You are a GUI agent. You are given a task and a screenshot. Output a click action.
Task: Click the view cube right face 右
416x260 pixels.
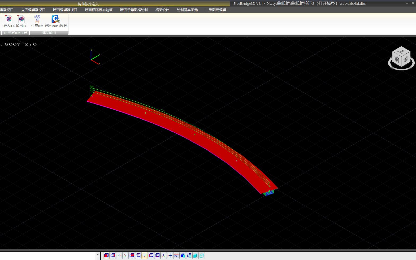click(406, 59)
